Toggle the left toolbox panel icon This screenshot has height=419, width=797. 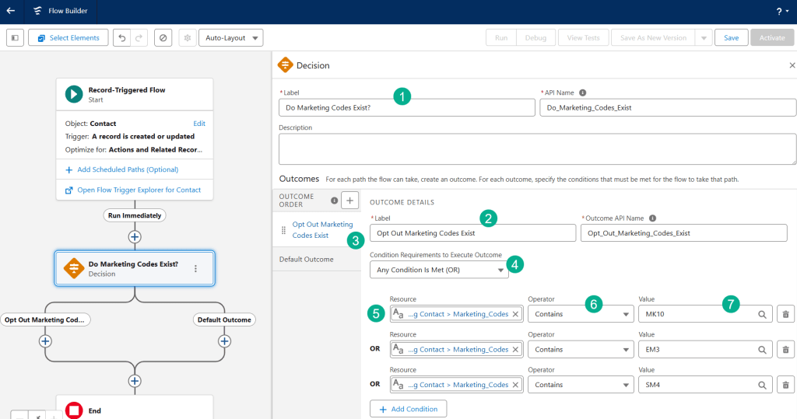[15, 37]
